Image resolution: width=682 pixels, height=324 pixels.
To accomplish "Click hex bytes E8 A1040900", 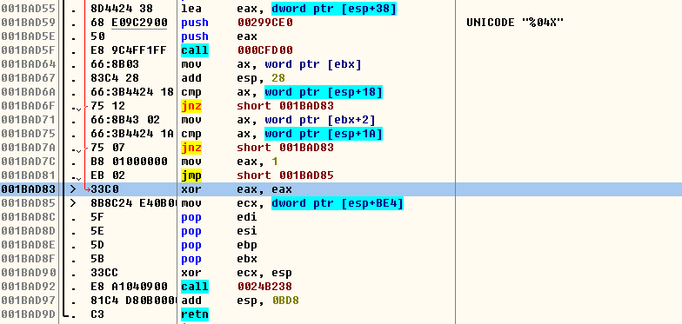I will pyautogui.click(x=129, y=287).
